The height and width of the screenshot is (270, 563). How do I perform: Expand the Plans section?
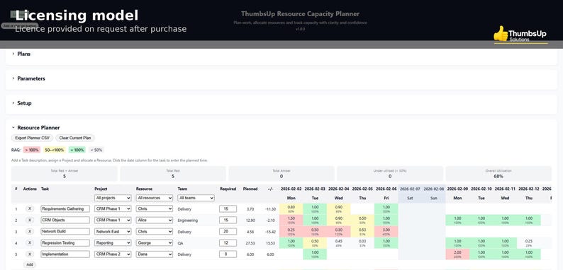[x=23, y=54]
